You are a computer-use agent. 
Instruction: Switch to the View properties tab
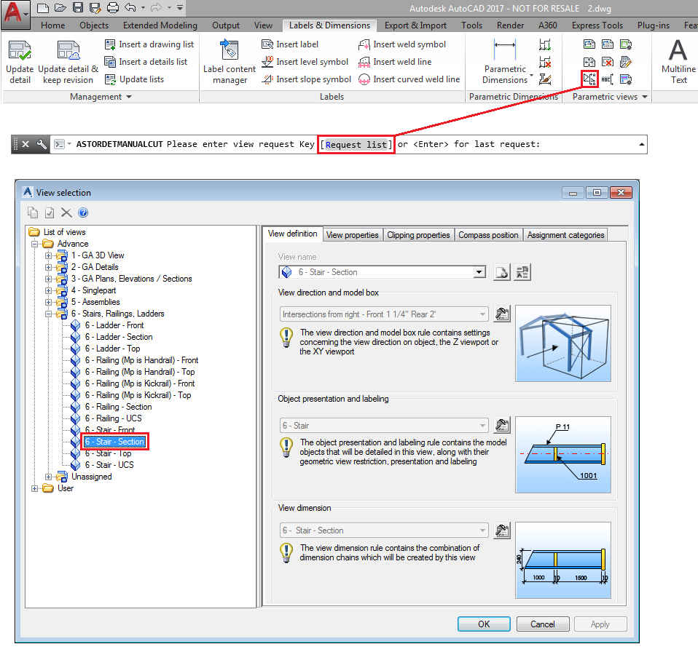tap(352, 235)
